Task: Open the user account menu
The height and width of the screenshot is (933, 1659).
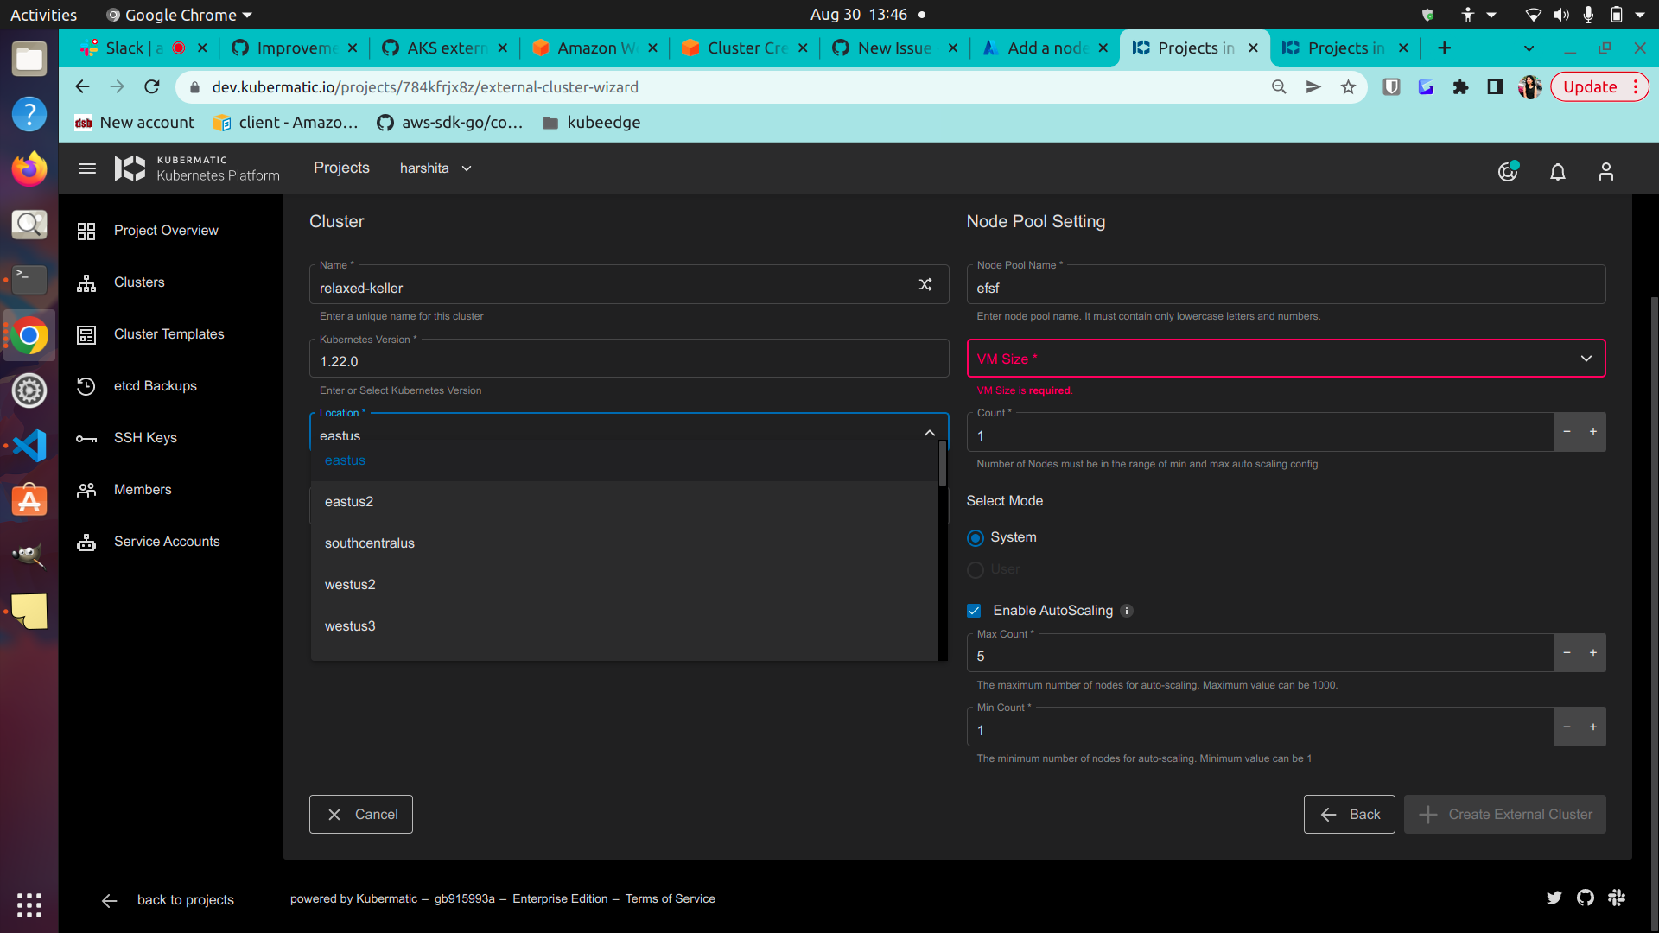Action: pos(1605,172)
